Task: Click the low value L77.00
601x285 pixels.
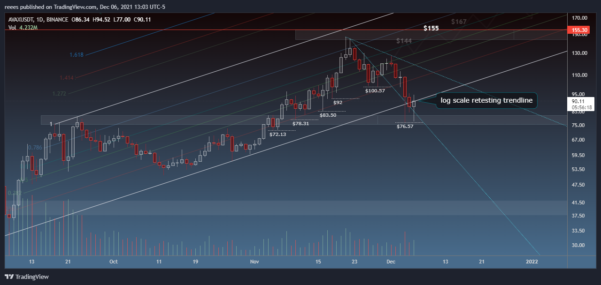Action: tap(122, 20)
